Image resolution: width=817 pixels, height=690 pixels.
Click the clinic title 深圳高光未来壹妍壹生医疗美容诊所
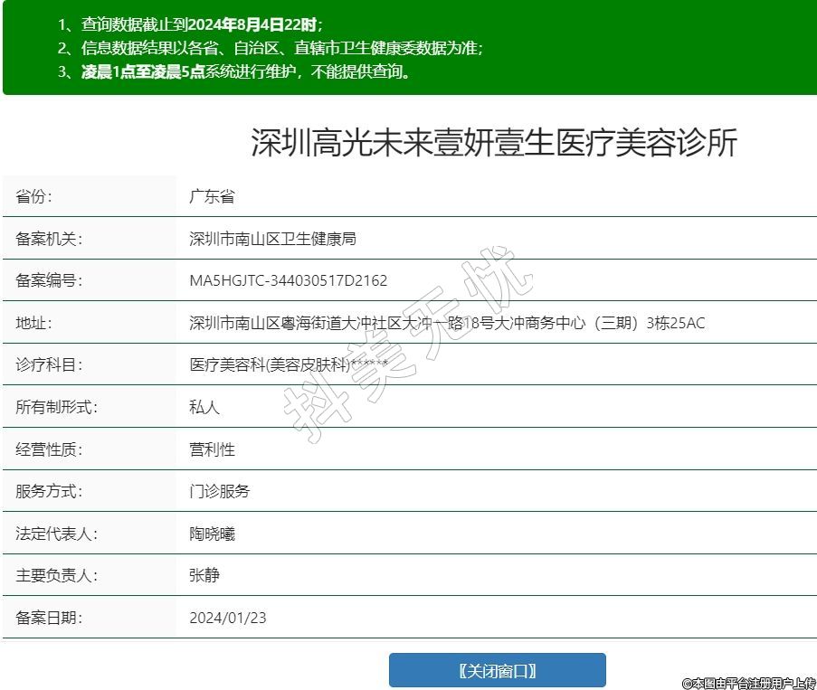click(494, 143)
